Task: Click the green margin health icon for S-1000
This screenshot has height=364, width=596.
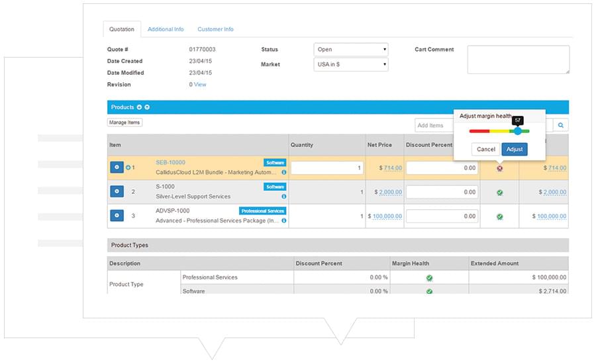Action: pos(499,193)
